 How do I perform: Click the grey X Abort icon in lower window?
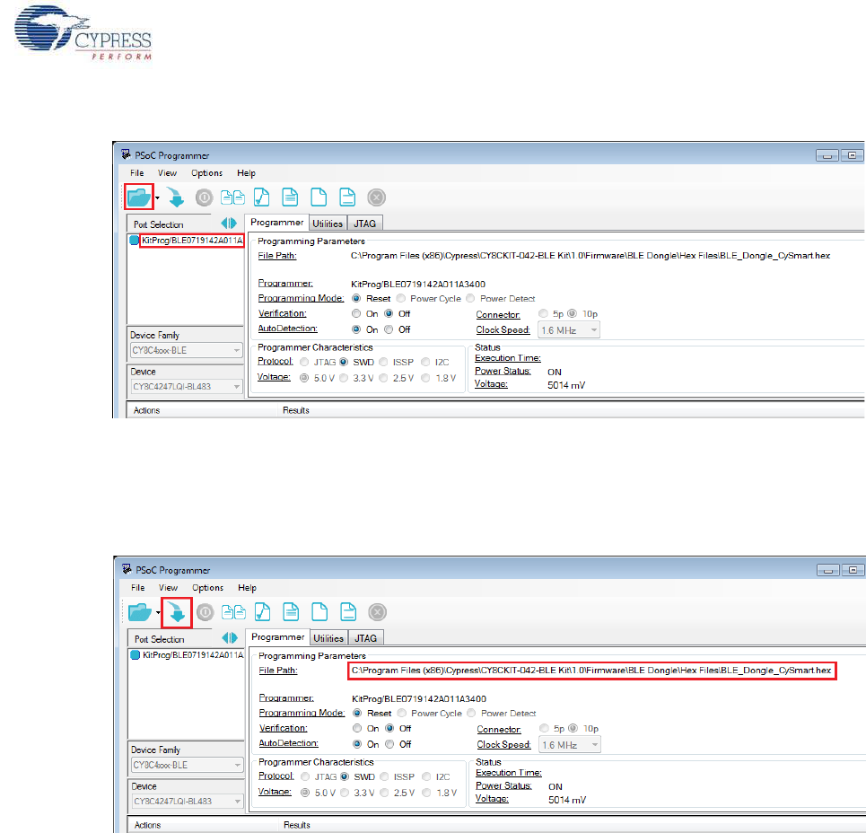[x=377, y=612]
